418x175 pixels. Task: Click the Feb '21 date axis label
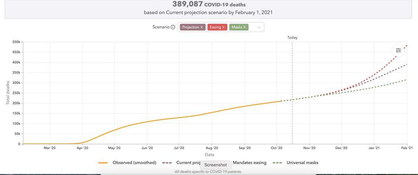(x=407, y=148)
